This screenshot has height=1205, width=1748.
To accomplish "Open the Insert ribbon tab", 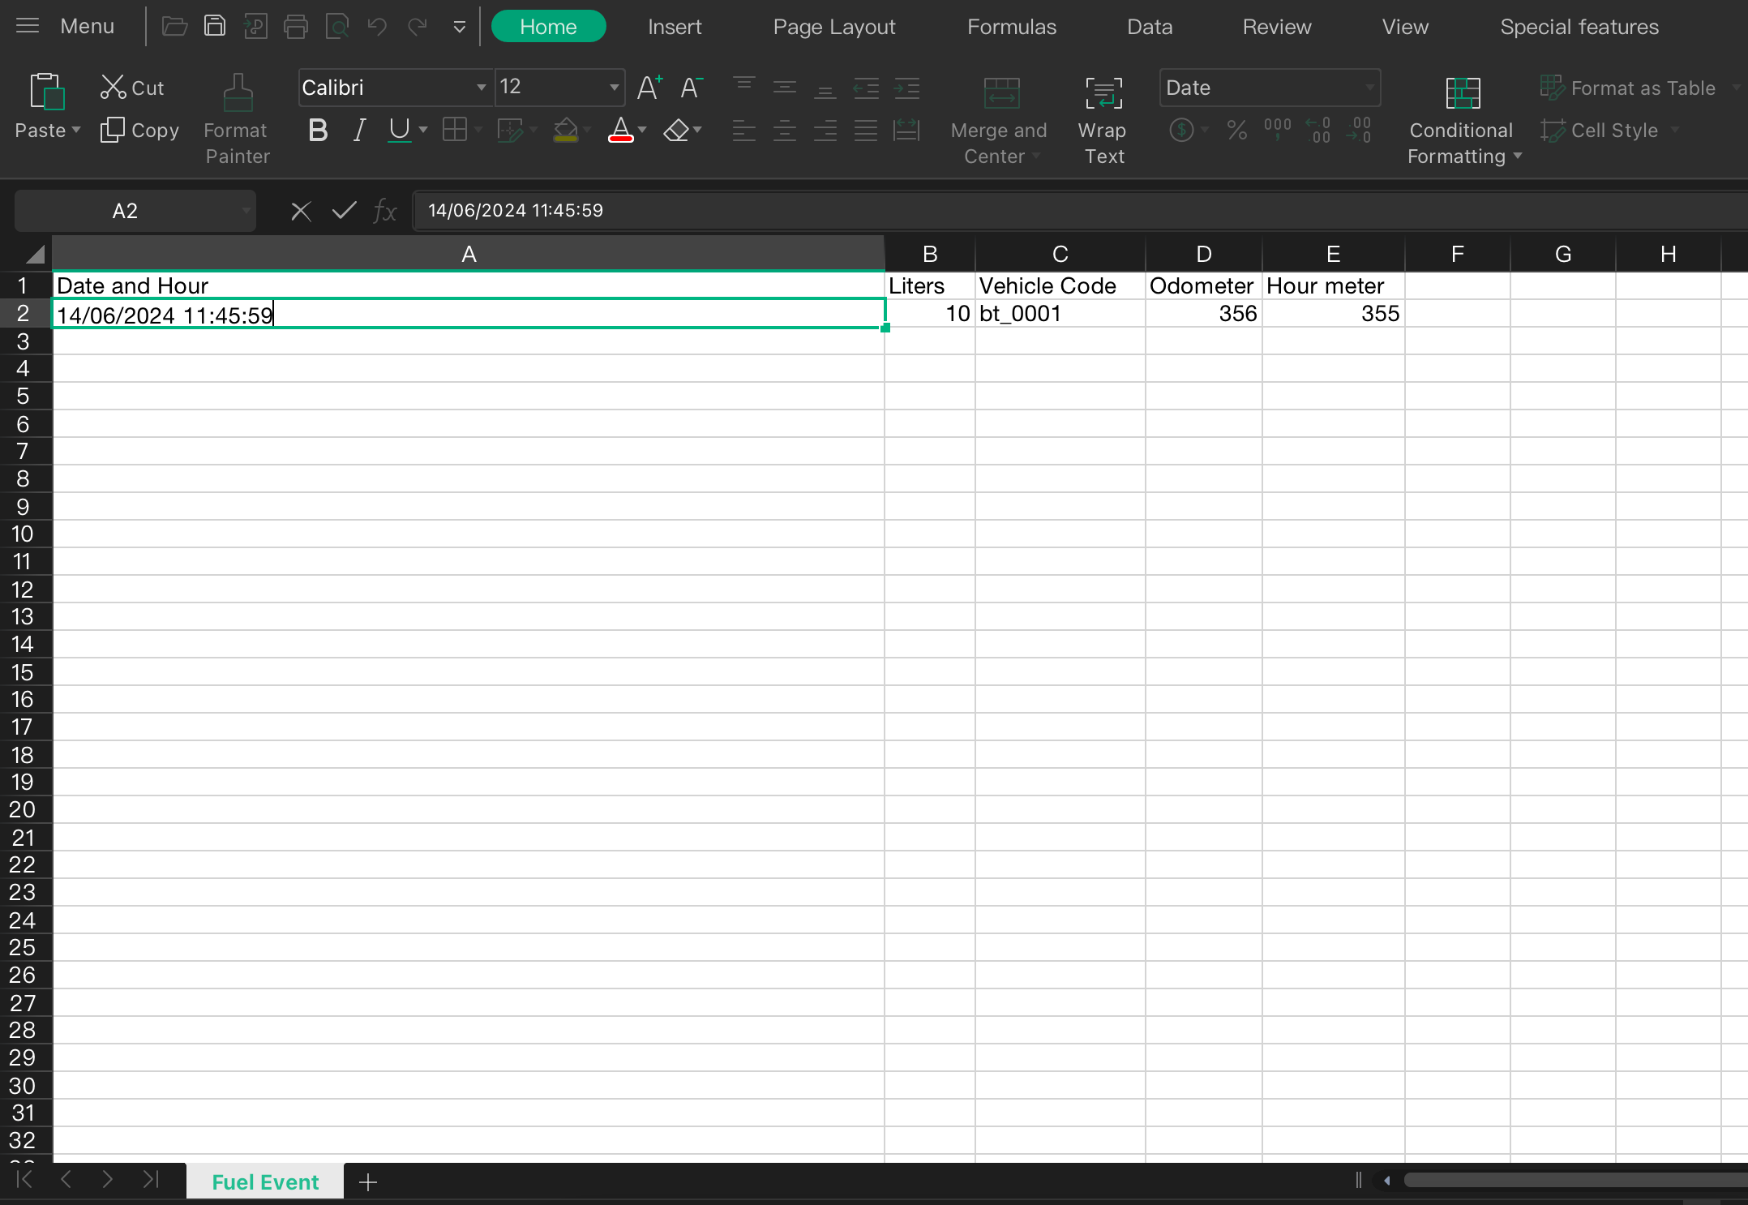I will click(x=674, y=27).
